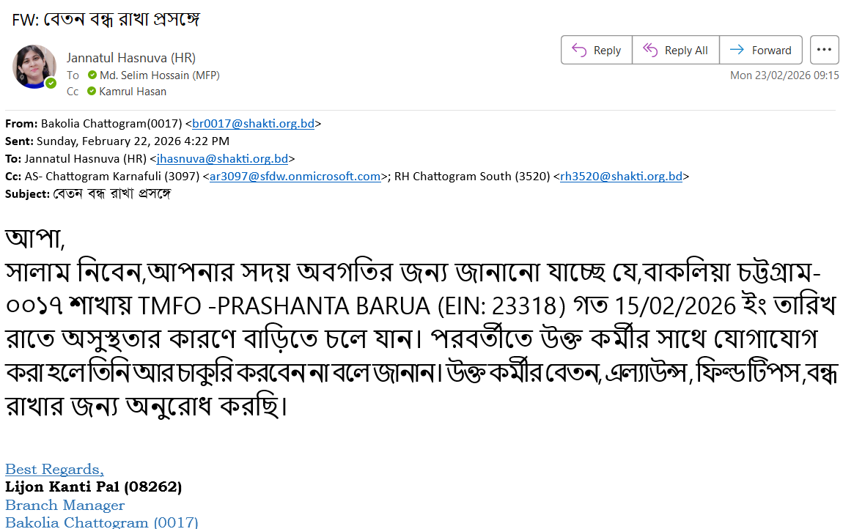This screenshot has height=529, width=843.
Task: Forward this email using the Forward button
Action: 761,51
